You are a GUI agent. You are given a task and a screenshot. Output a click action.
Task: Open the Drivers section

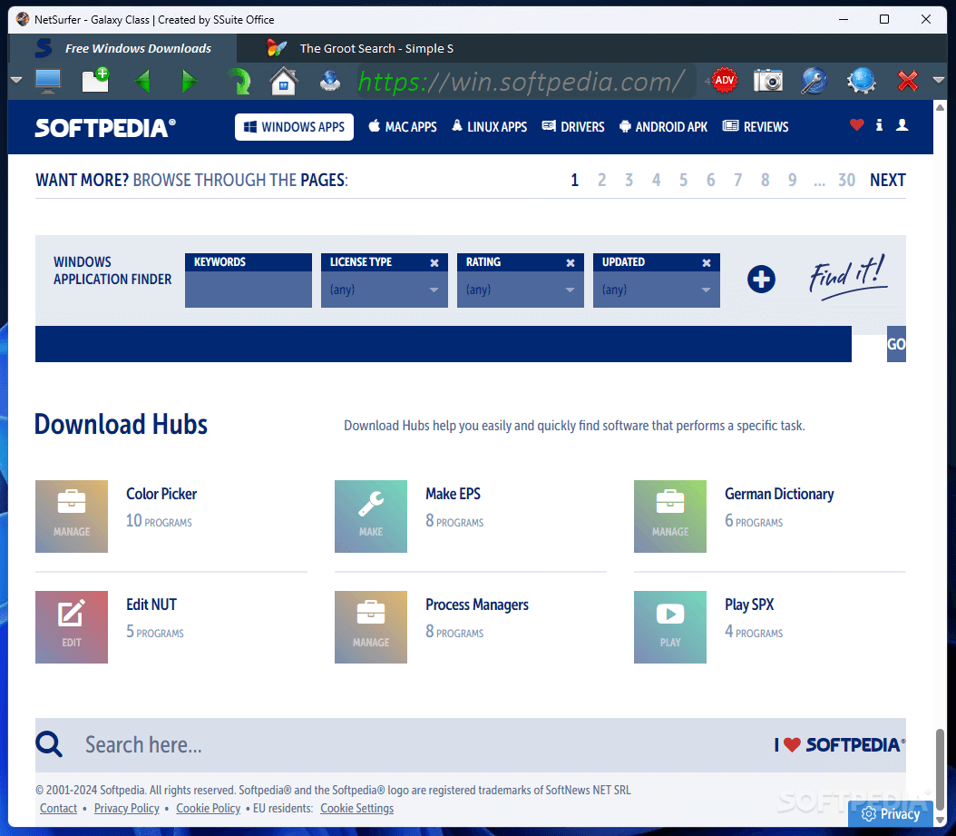tap(574, 127)
